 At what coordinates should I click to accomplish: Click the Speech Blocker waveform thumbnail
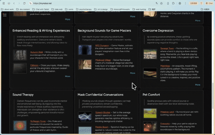[x=85, y=117]
